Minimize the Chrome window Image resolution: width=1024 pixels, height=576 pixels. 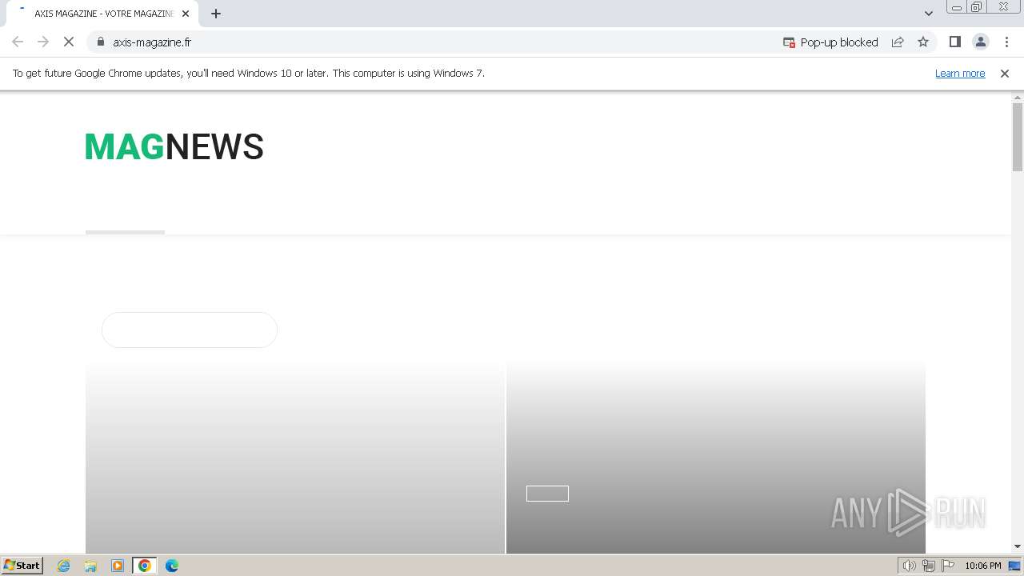[957, 7]
